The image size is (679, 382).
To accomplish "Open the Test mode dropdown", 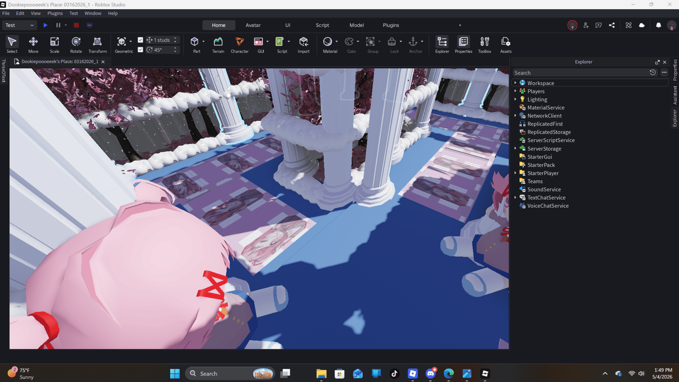I will click(19, 25).
